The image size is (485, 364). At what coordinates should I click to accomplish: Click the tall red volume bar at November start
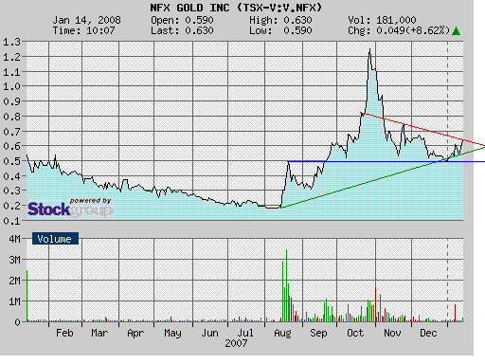(376, 304)
